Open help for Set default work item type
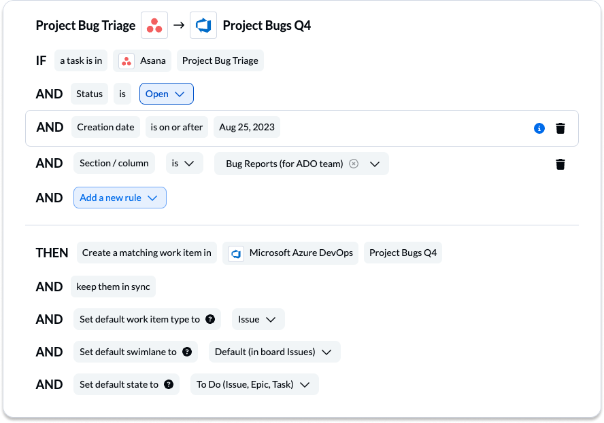Screen dimensions: 604x423 point(210,319)
